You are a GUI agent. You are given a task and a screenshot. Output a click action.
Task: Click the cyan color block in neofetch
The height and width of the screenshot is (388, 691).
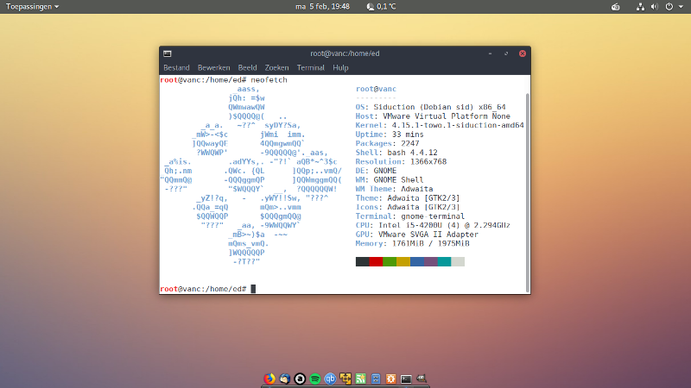444,262
